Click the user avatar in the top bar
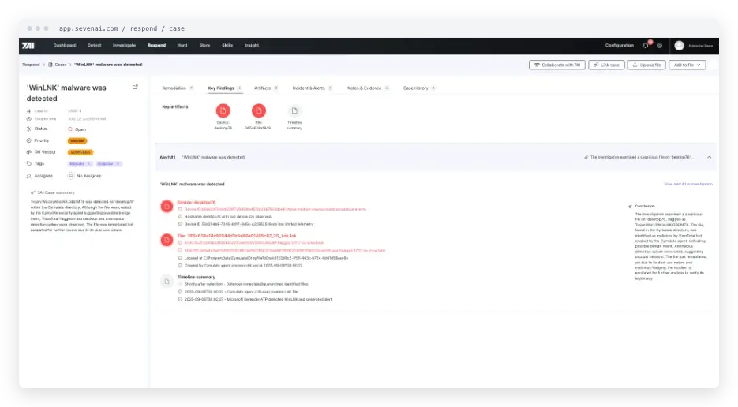This screenshot has width=738, height=407. point(679,46)
